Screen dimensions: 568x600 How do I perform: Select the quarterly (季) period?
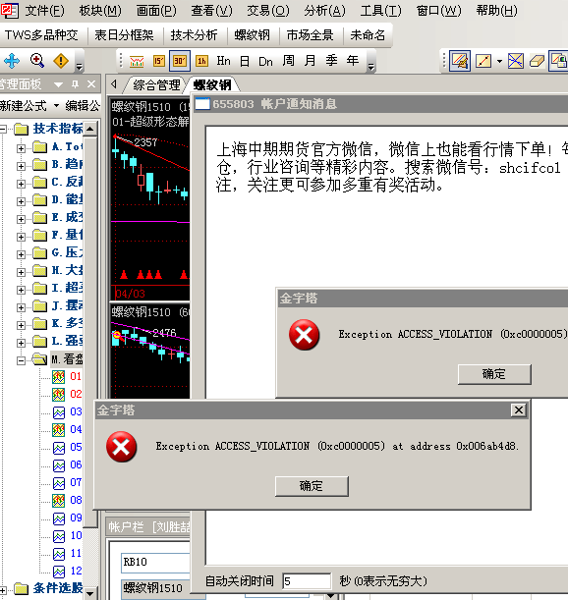pyautogui.click(x=331, y=61)
